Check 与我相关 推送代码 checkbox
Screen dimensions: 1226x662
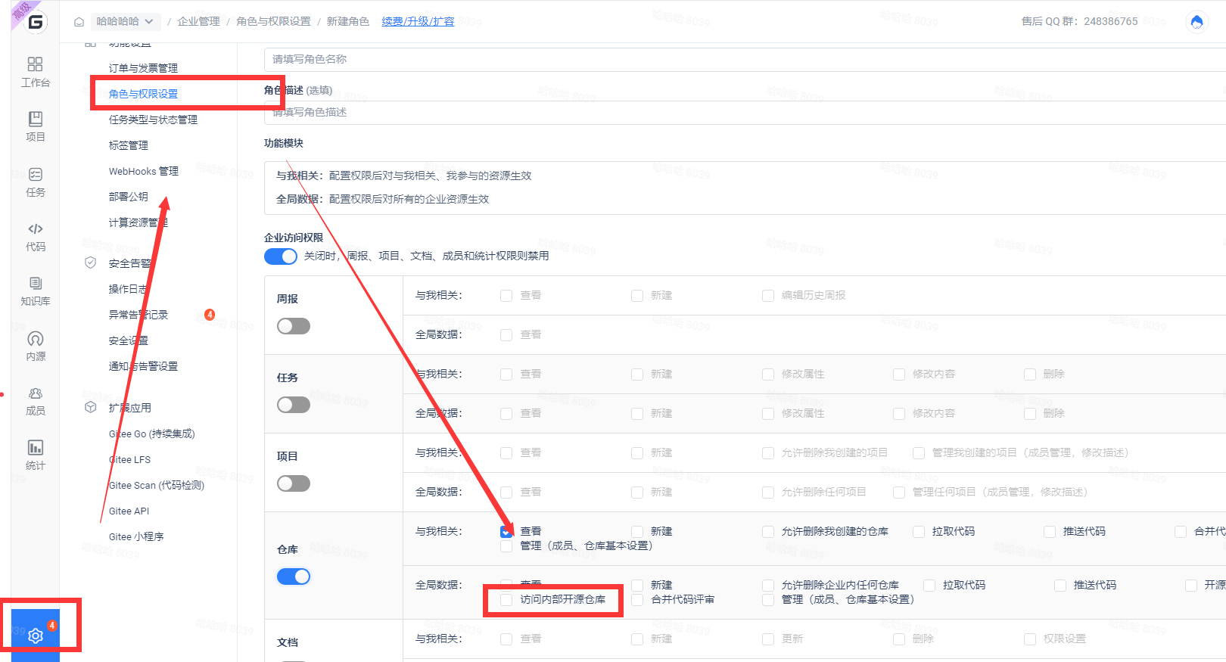(x=1050, y=532)
